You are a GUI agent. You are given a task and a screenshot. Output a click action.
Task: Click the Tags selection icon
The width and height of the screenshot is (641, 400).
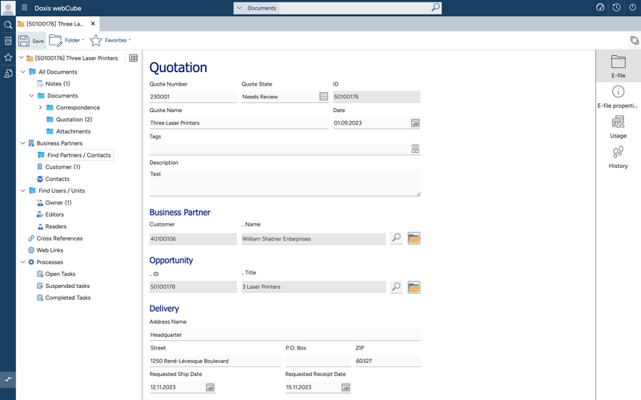(415, 148)
